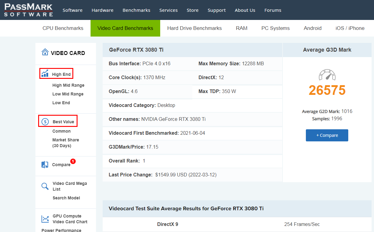Click Videocard Test Suite Average Results heading

pyautogui.click(x=186, y=208)
